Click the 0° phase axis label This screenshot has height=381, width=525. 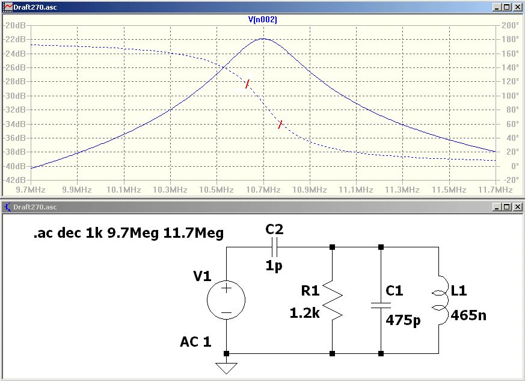pos(514,166)
